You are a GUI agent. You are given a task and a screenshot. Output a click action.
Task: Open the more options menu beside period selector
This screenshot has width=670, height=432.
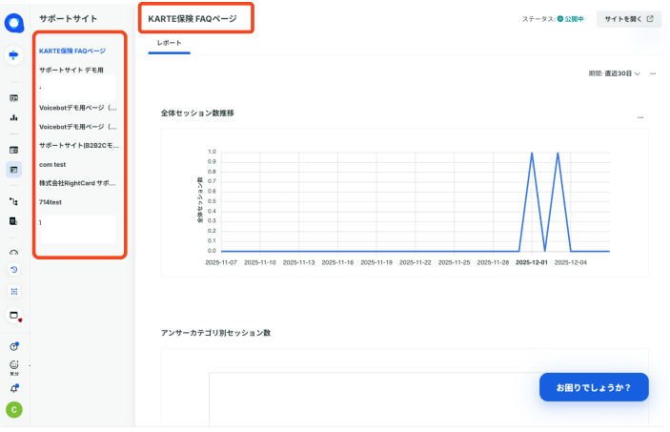[653, 74]
